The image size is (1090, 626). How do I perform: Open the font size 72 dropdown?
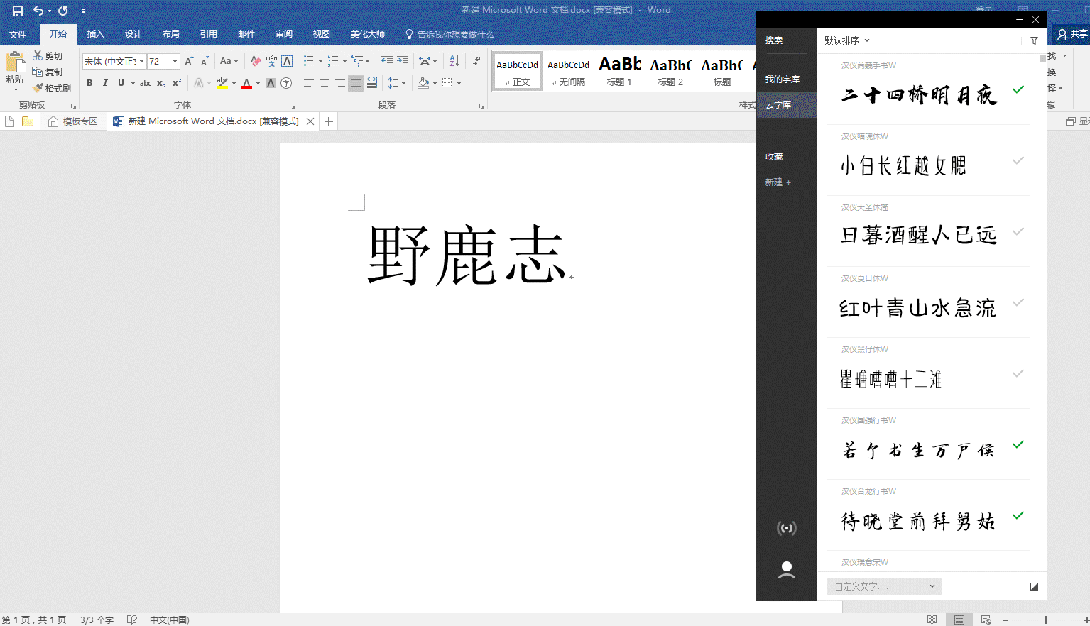[175, 61]
